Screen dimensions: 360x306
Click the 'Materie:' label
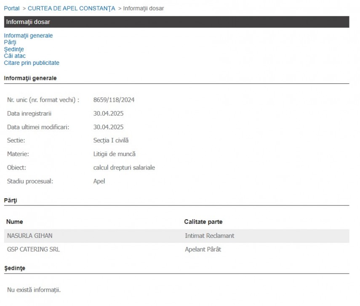18,154
